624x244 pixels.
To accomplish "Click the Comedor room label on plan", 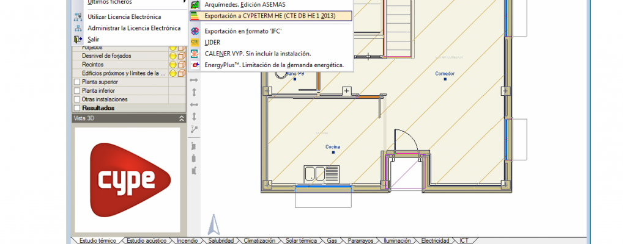I will click(445, 73).
